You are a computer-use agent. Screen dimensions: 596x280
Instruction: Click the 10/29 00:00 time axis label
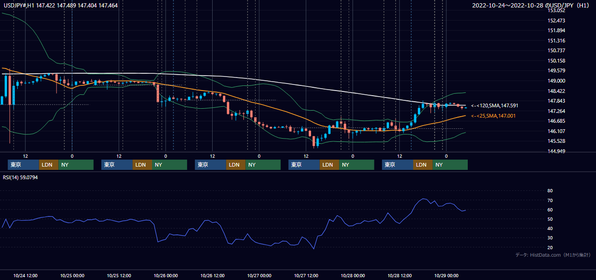pos(446,275)
